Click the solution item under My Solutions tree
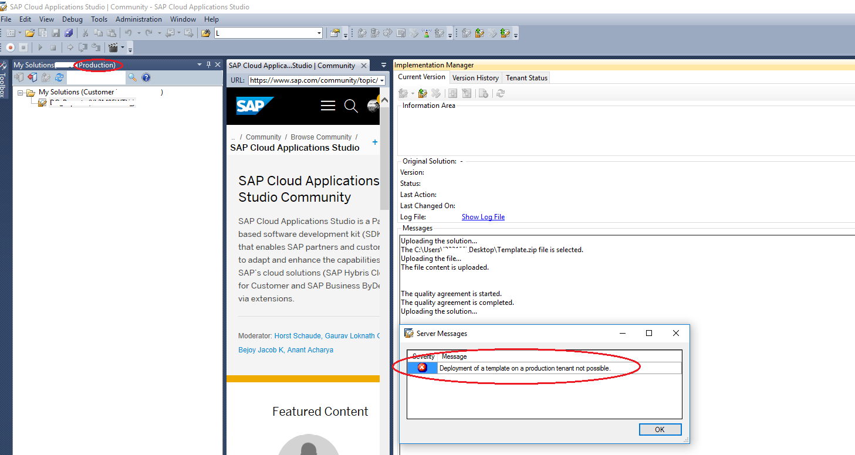This screenshot has height=455, width=855. [86, 103]
